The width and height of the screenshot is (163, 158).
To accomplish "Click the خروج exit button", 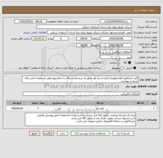I will (x=35, y=133).
